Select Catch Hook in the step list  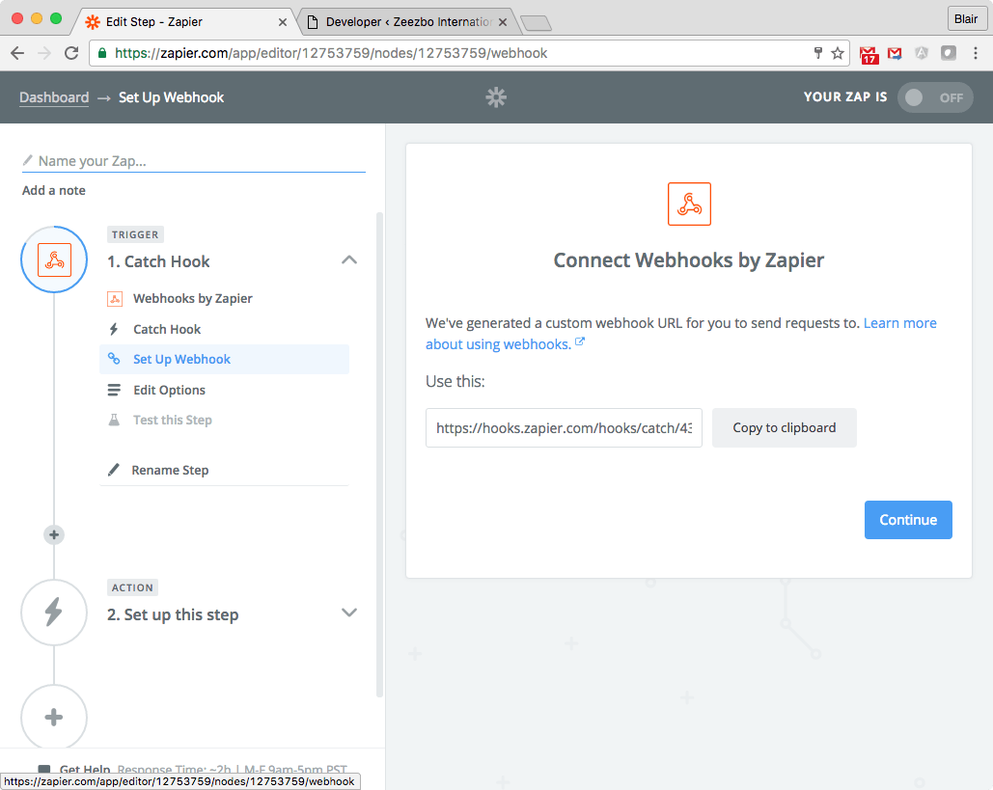point(167,329)
